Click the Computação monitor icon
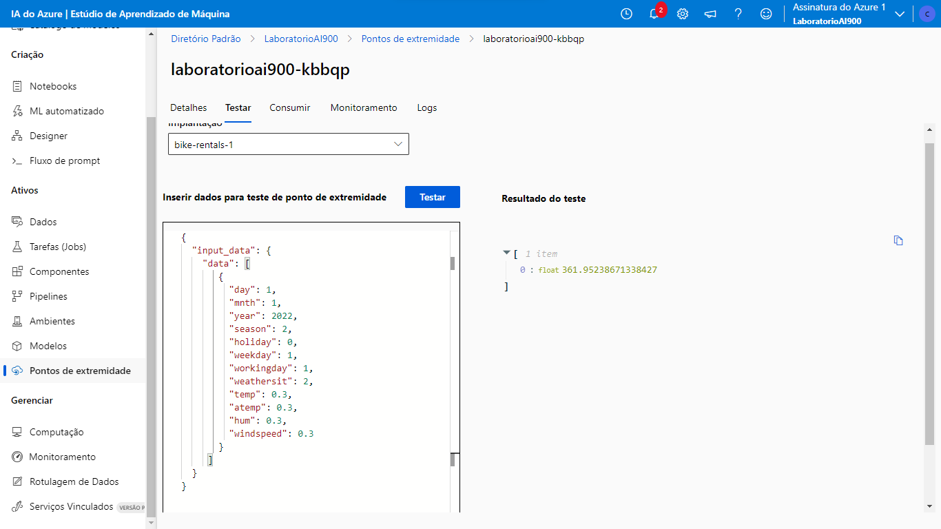Image resolution: width=941 pixels, height=529 pixels. (x=17, y=432)
